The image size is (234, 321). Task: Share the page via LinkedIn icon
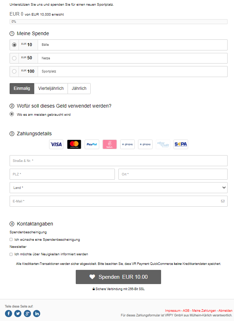tap(37, 314)
